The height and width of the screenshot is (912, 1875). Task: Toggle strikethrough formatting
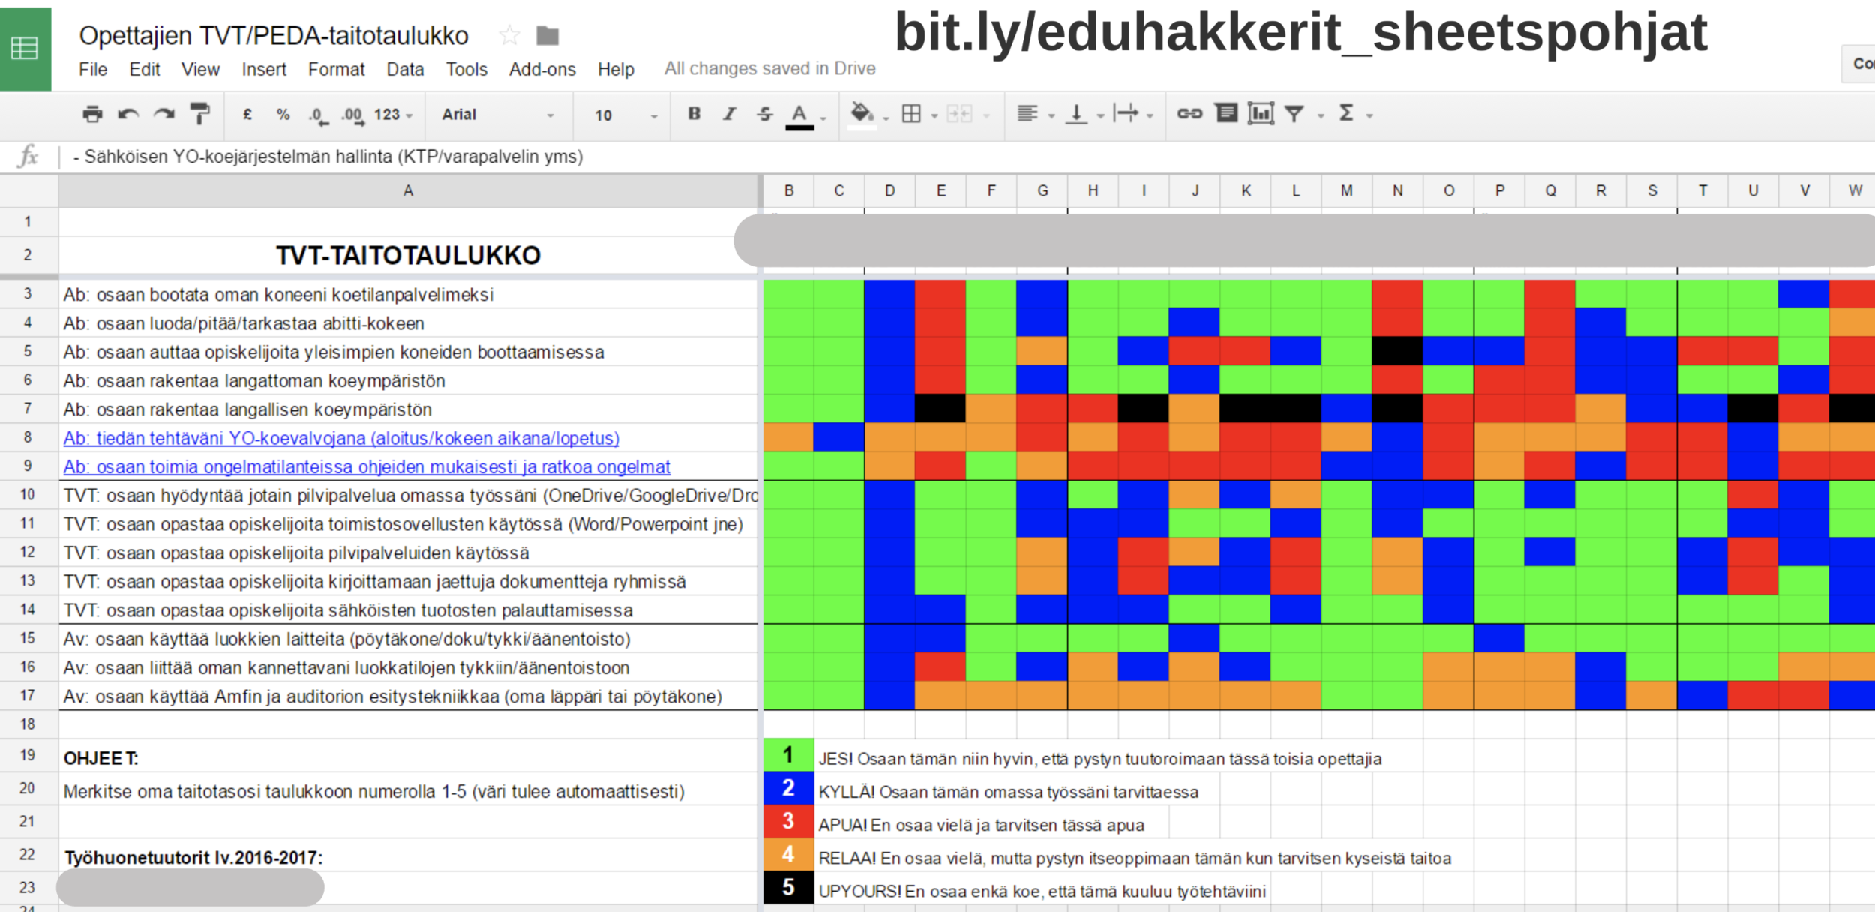(x=764, y=114)
